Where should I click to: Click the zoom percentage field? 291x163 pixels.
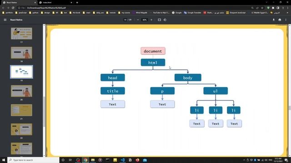coord(145,20)
